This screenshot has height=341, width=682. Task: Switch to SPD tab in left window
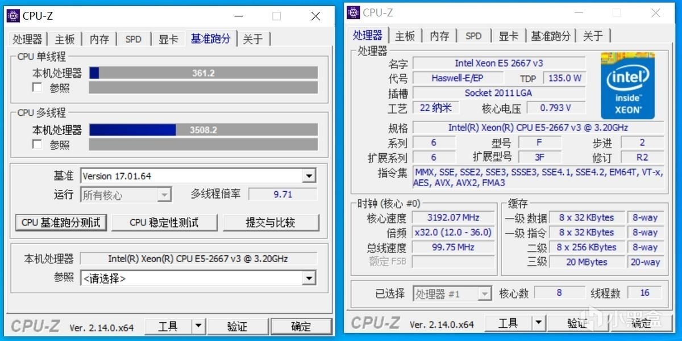click(x=134, y=39)
